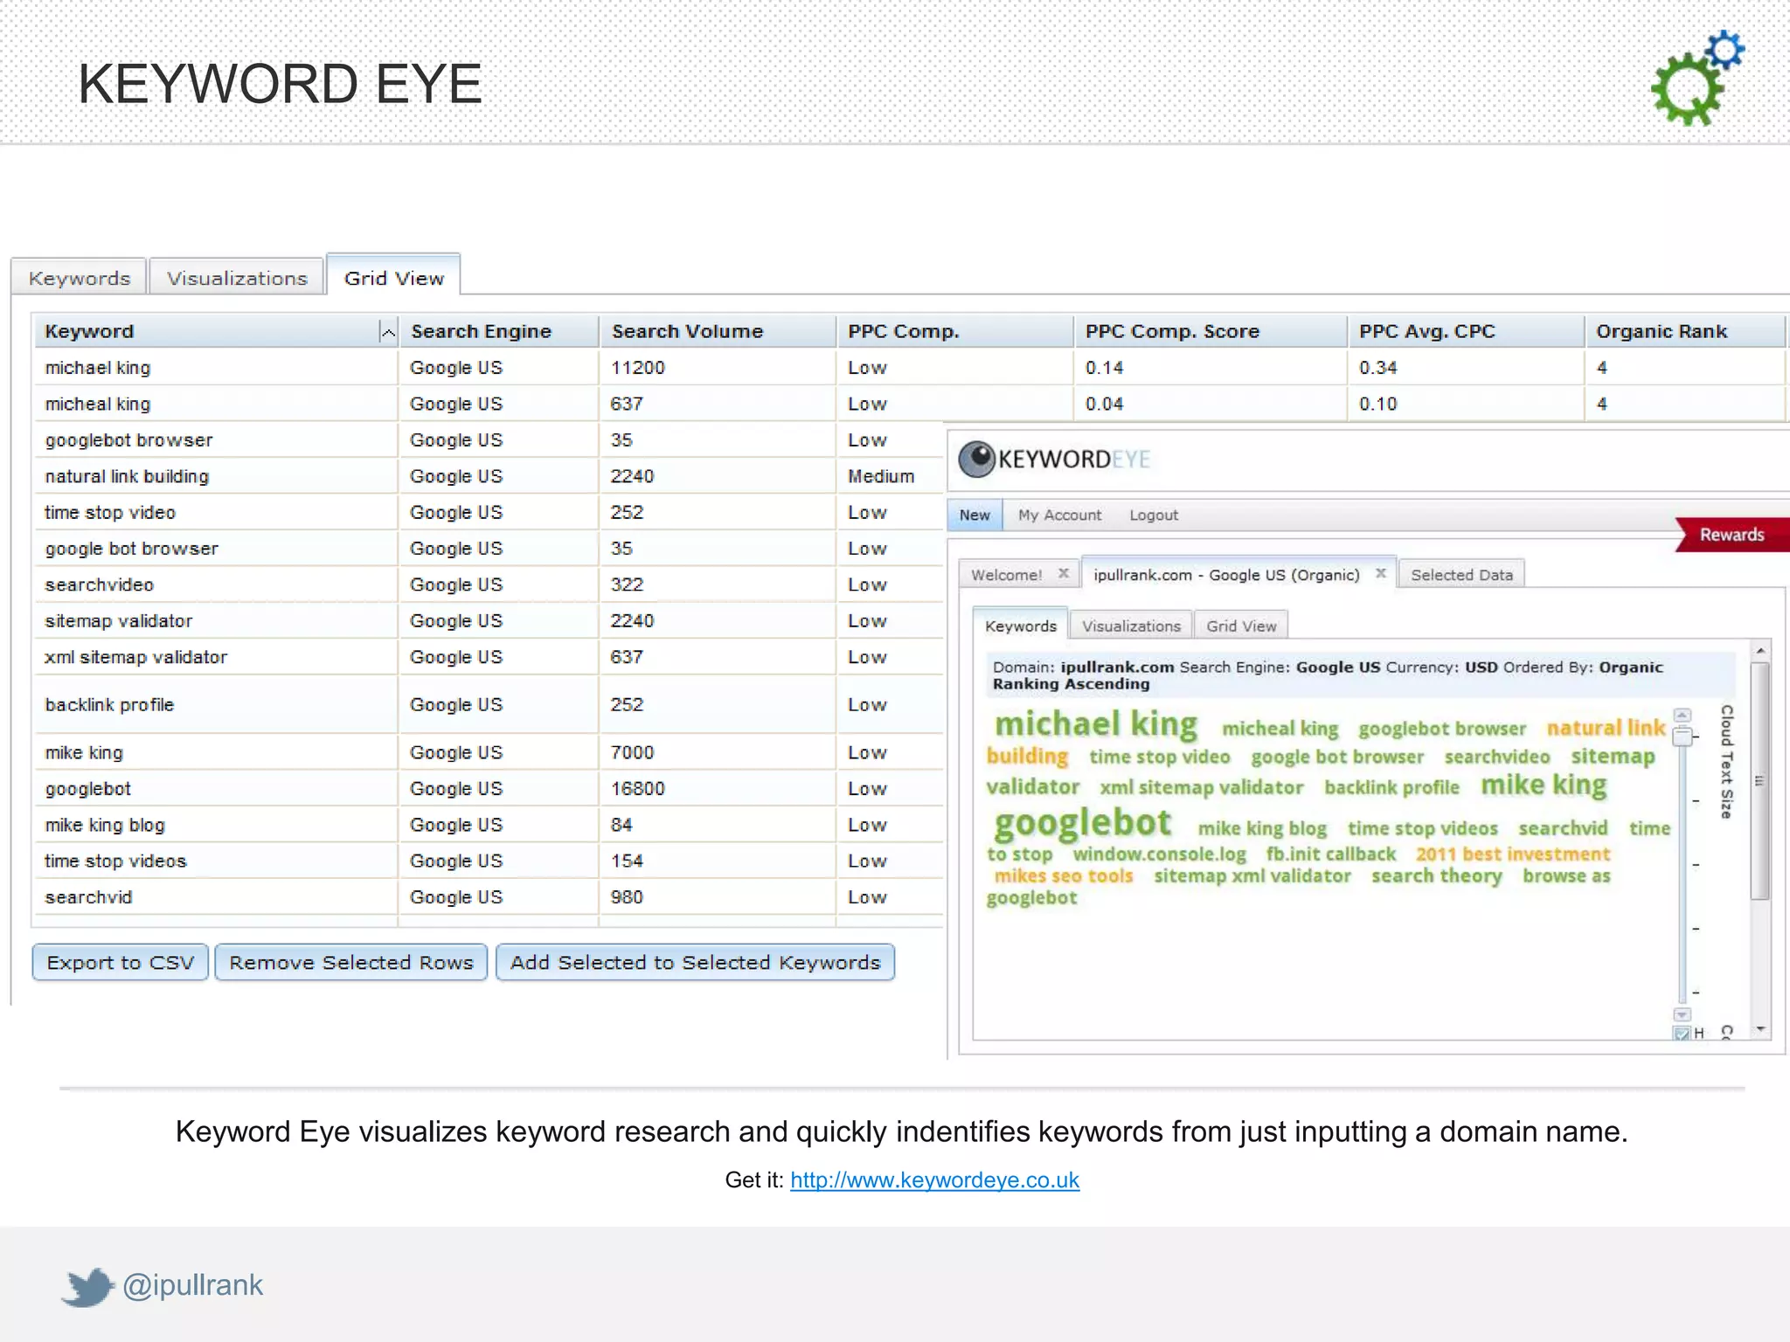This screenshot has width=1790, height=1342.
Task: Sort by Search Engine column header
Action: tap(499, 331)
